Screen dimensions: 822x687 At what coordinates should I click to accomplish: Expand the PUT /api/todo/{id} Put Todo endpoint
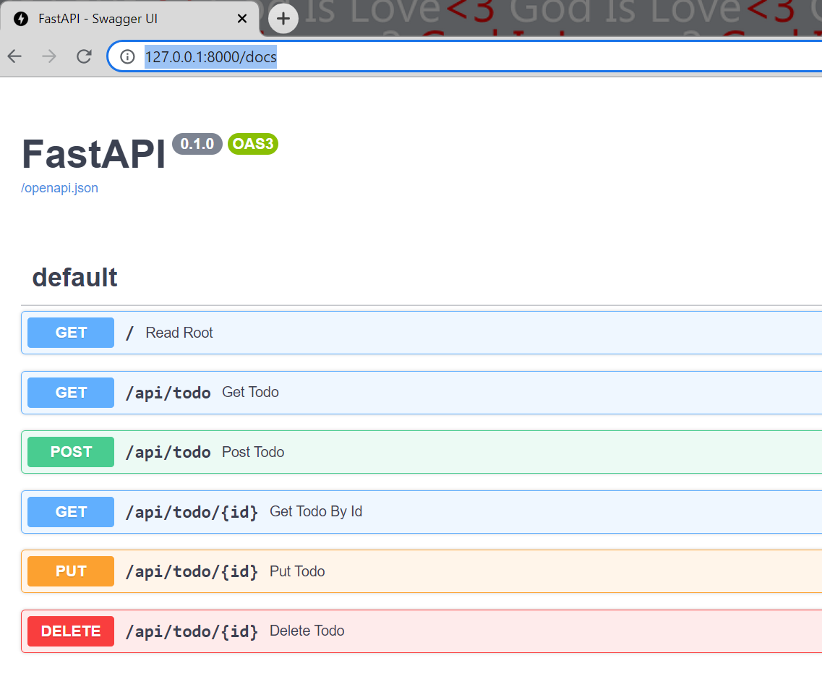point(421,571)
